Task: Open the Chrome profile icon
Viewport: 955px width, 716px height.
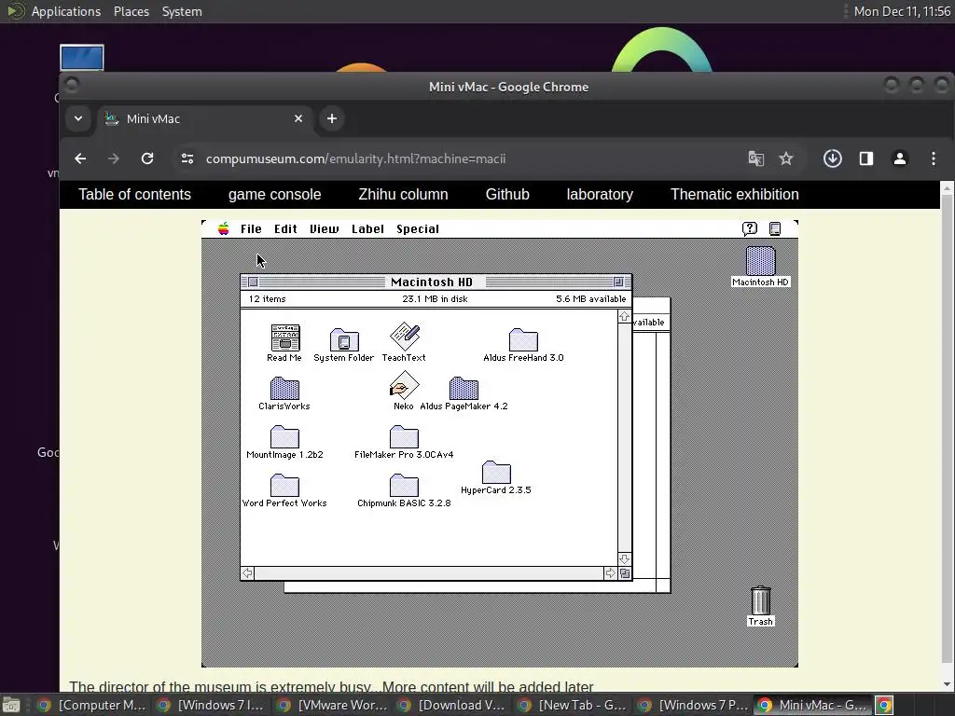Action: [x=900, y=158]
